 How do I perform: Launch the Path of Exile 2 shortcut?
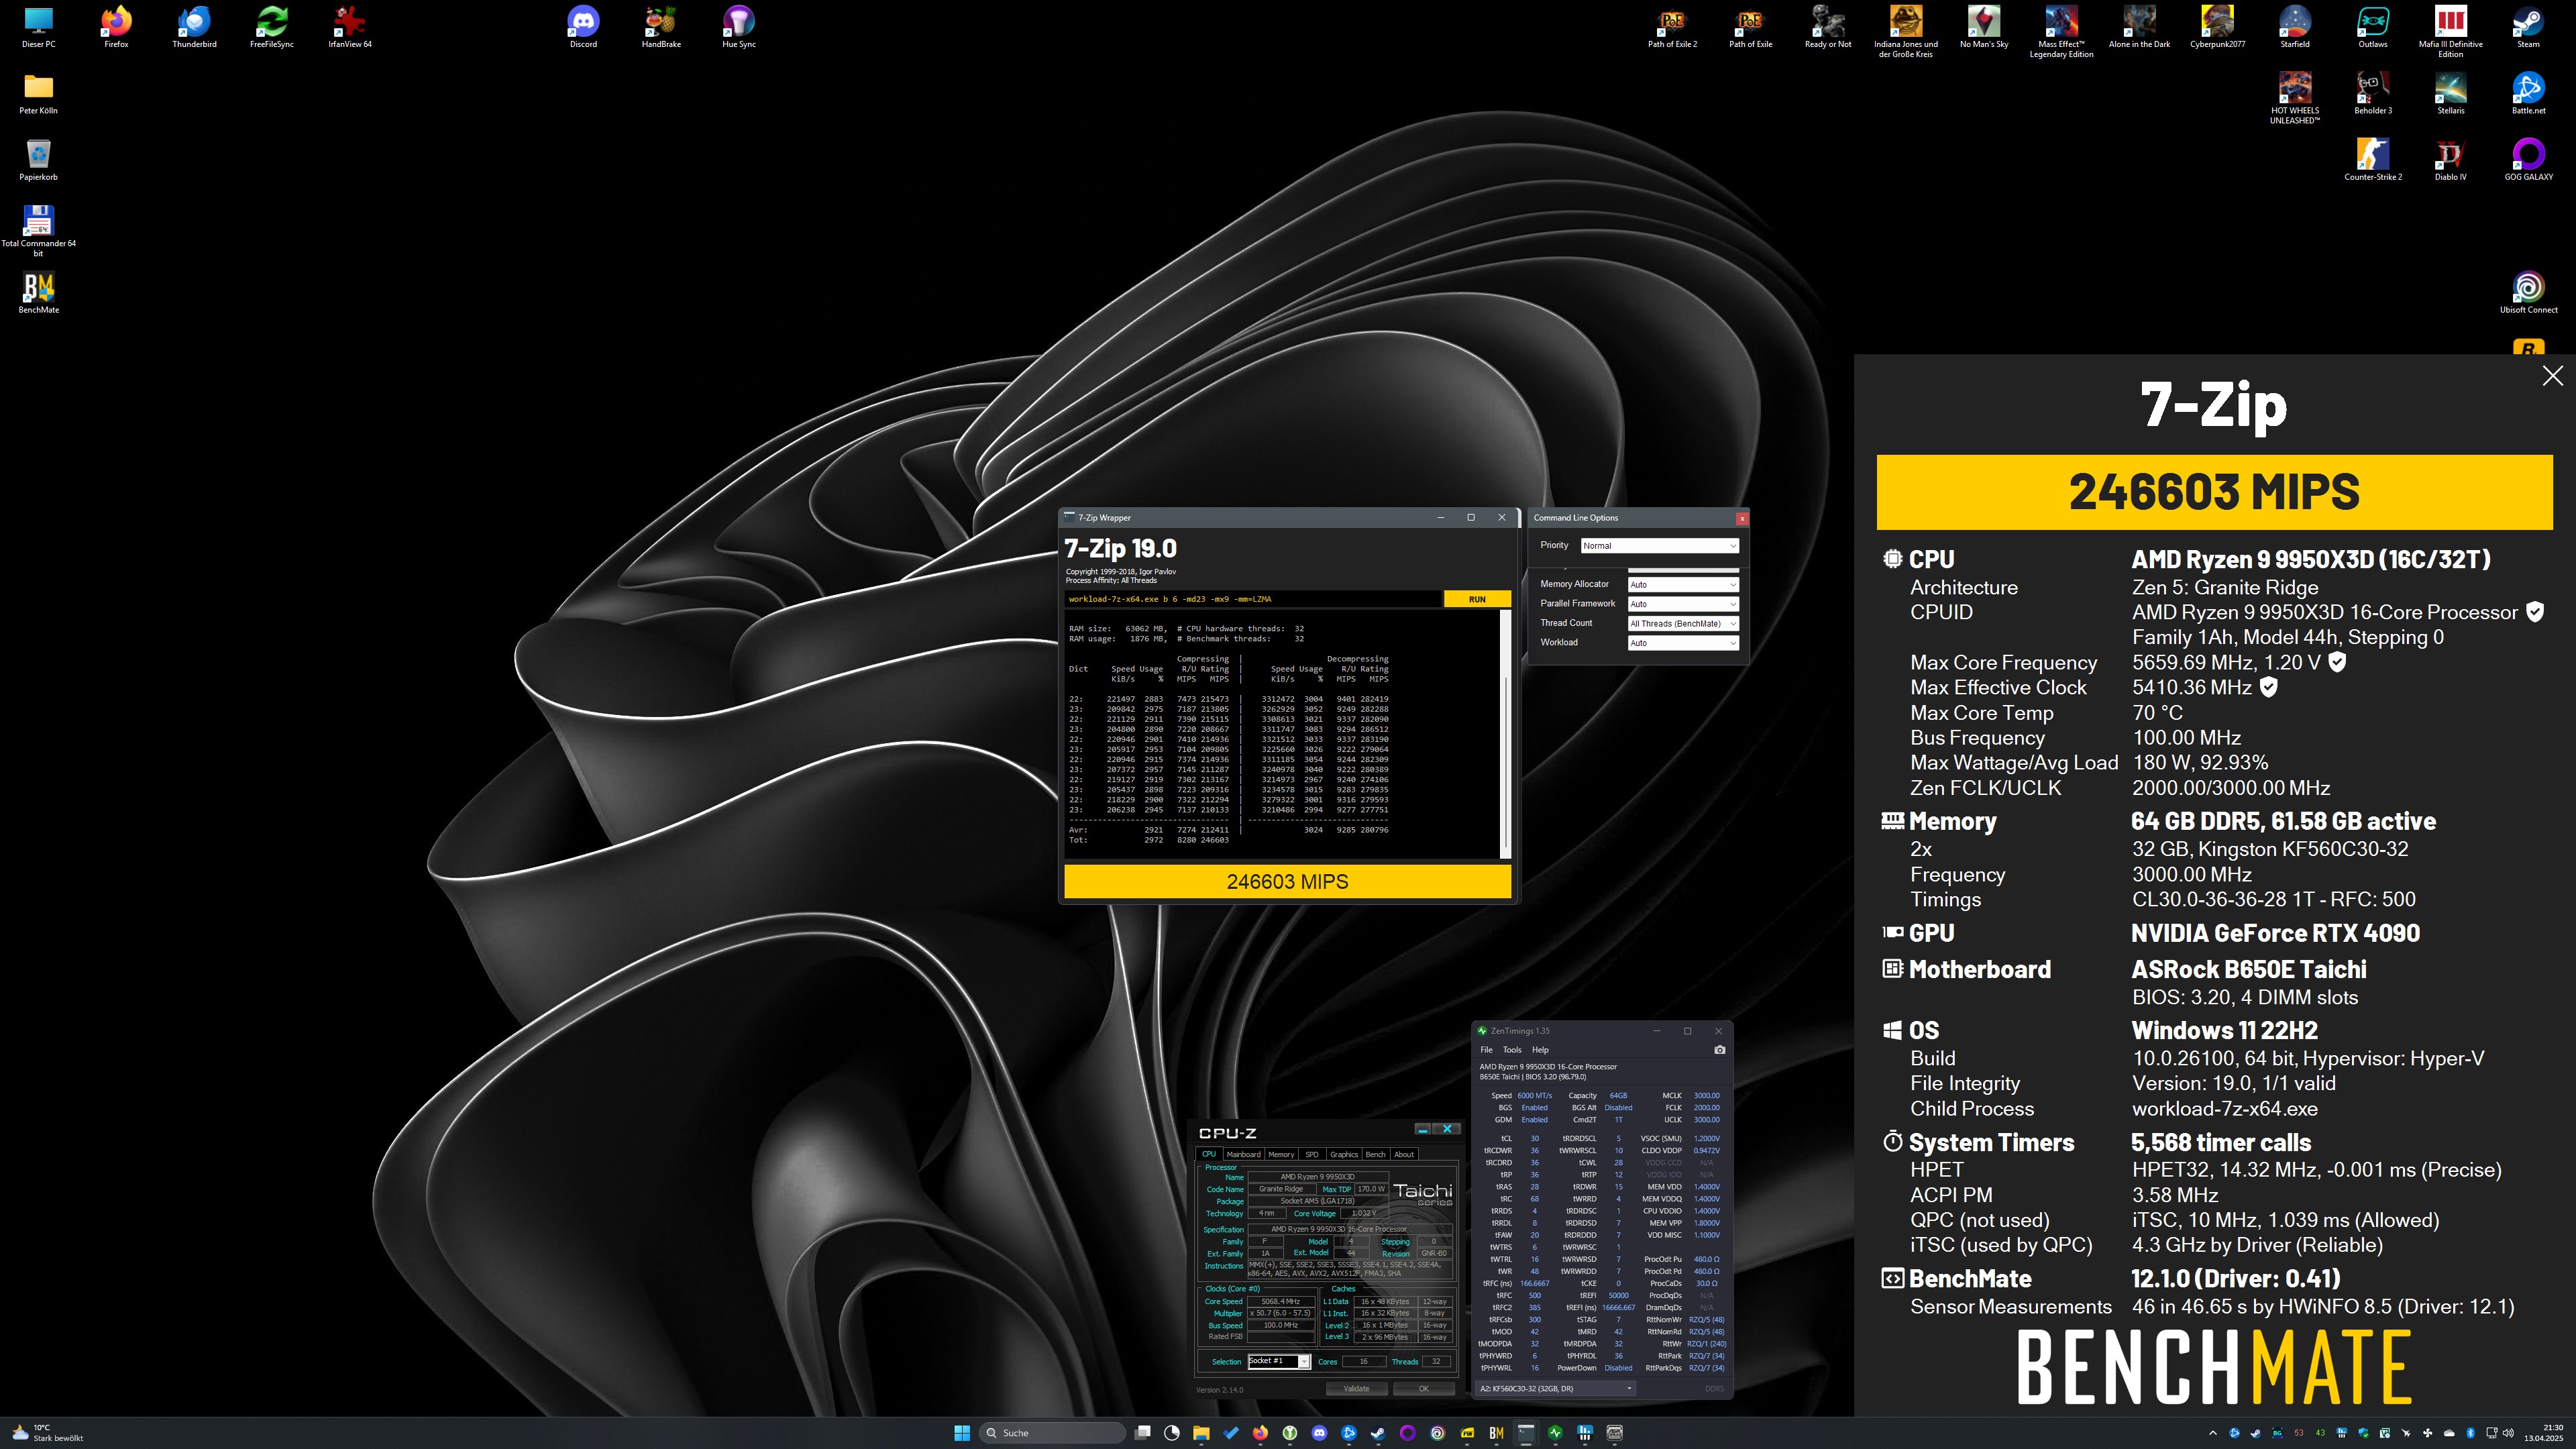[1672, 27]
